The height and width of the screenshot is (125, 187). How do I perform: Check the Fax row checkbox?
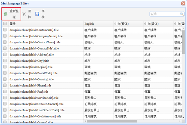click(5, 91)
